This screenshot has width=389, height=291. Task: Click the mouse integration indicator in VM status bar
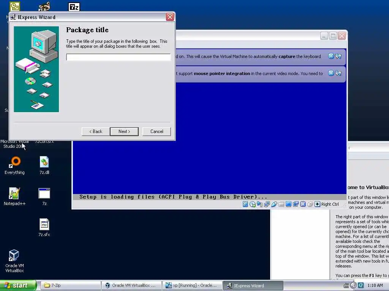(x=310, y=204)
